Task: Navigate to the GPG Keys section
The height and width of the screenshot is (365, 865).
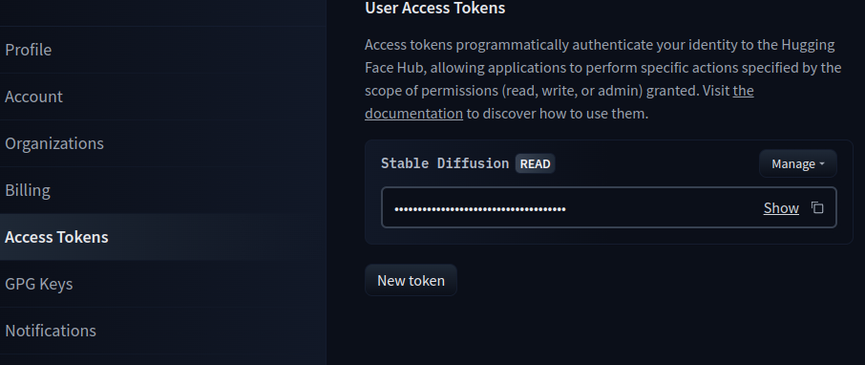Action: point(38,284)
